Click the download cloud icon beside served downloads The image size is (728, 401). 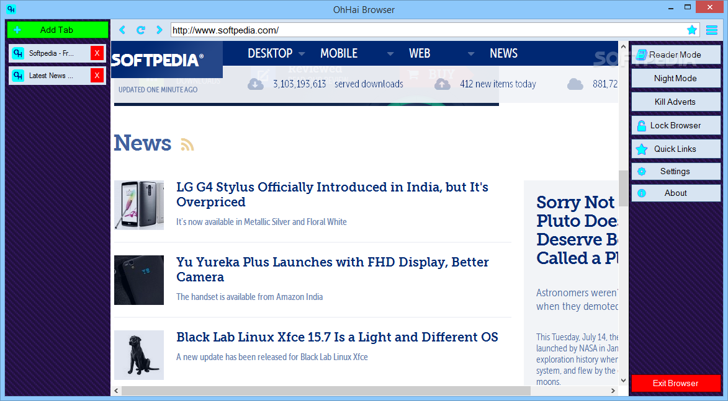255,84
